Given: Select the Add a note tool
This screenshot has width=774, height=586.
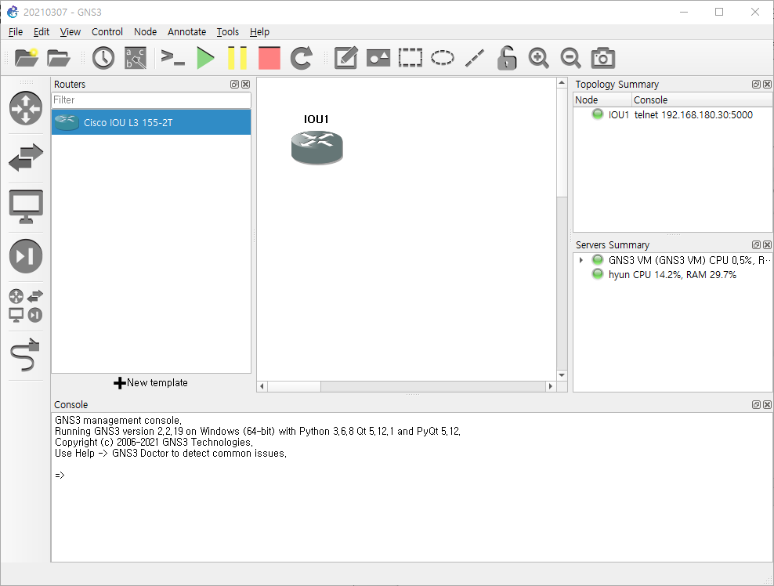Looking at the screenshot, I should coord(345,58).
